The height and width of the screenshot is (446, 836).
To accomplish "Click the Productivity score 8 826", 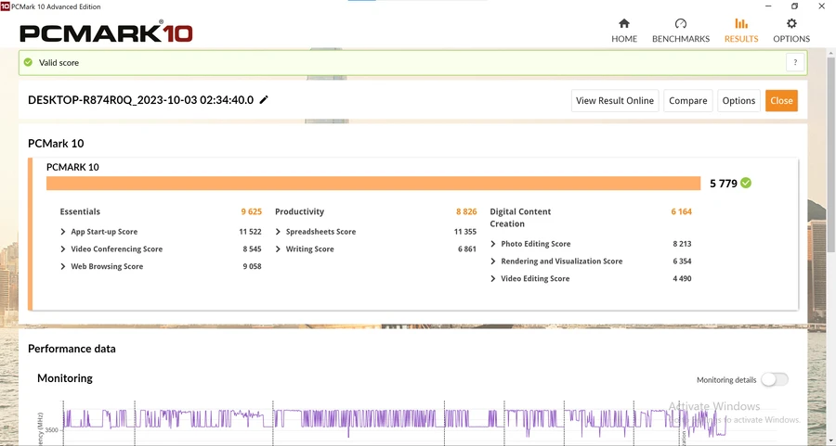I will [x=466, y=211].
